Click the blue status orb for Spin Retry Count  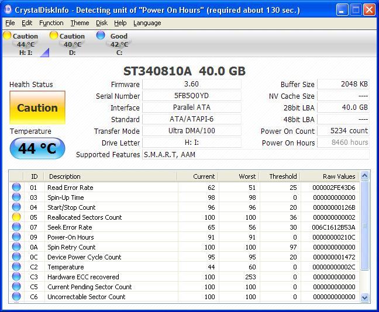(x=16, y=247)
